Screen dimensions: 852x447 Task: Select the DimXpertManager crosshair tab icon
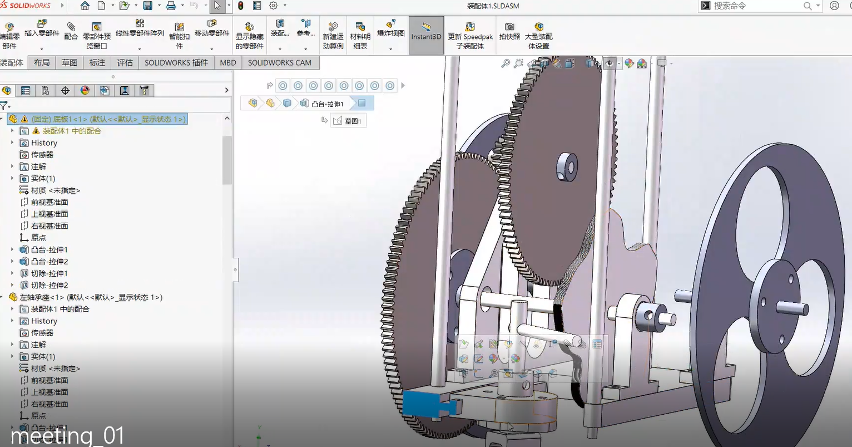click(65, 91)
